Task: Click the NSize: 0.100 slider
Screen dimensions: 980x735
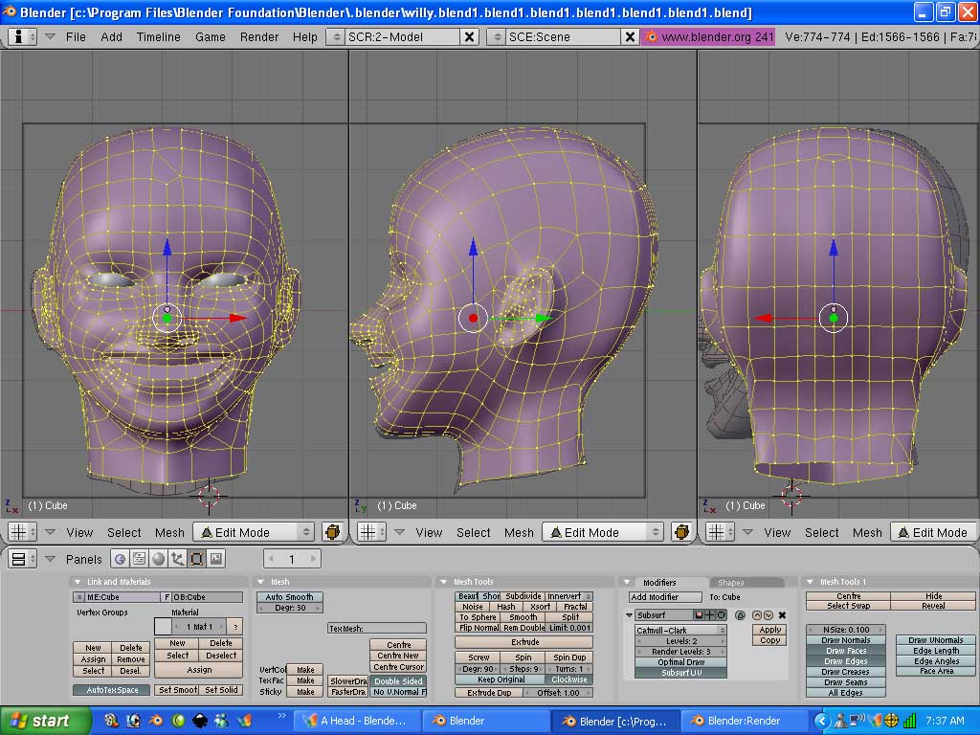Action: pyautogui.click(x=846, y=630)
